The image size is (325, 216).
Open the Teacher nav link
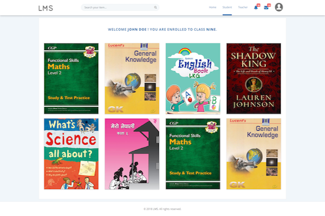pos(243,7)
